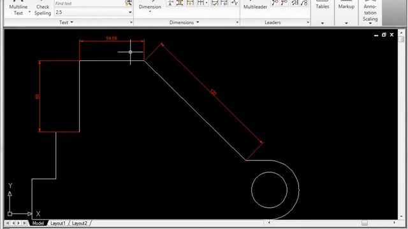Click the Quick Dimension icon

170,3
